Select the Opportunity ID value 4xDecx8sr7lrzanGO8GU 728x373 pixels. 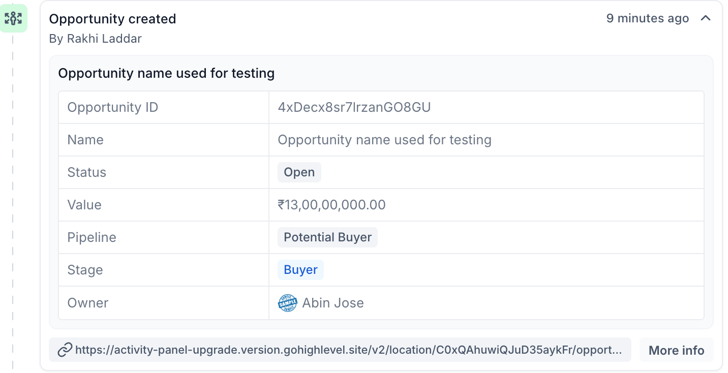pos(354,107)
